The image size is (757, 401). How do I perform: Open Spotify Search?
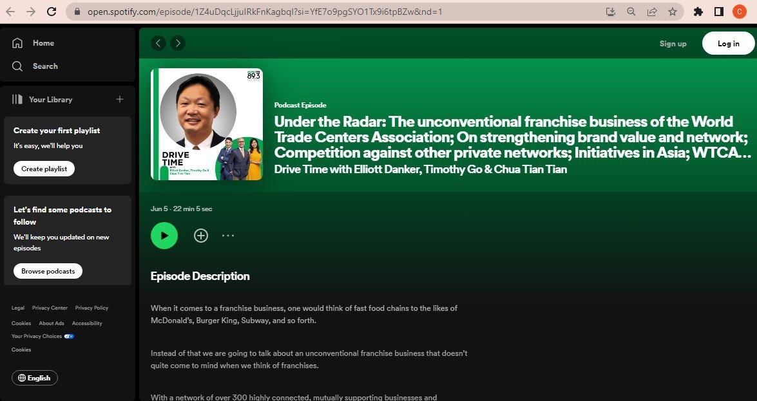point(35,66)
